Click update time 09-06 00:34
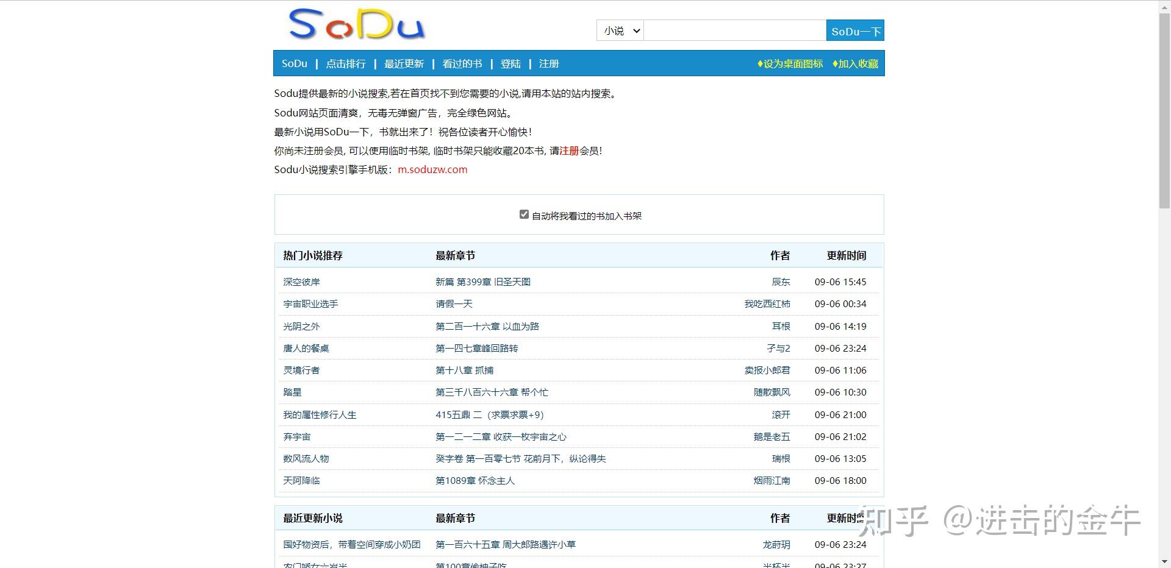Image resolution: width=1171 pixels, height=568 pixels. [840, 304]
